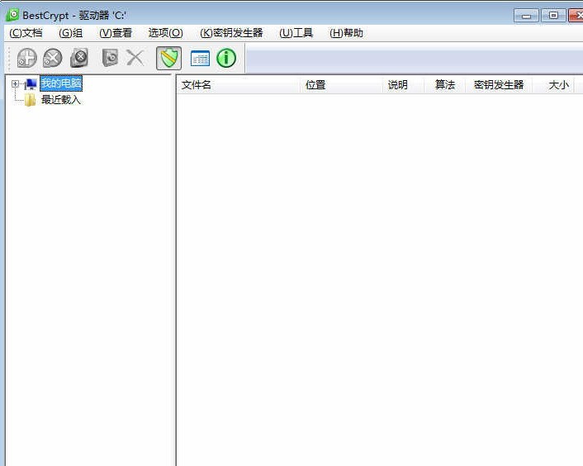Select 我的电脑 in the tree
The image size is (583, 466).
(x=61, y=83)
